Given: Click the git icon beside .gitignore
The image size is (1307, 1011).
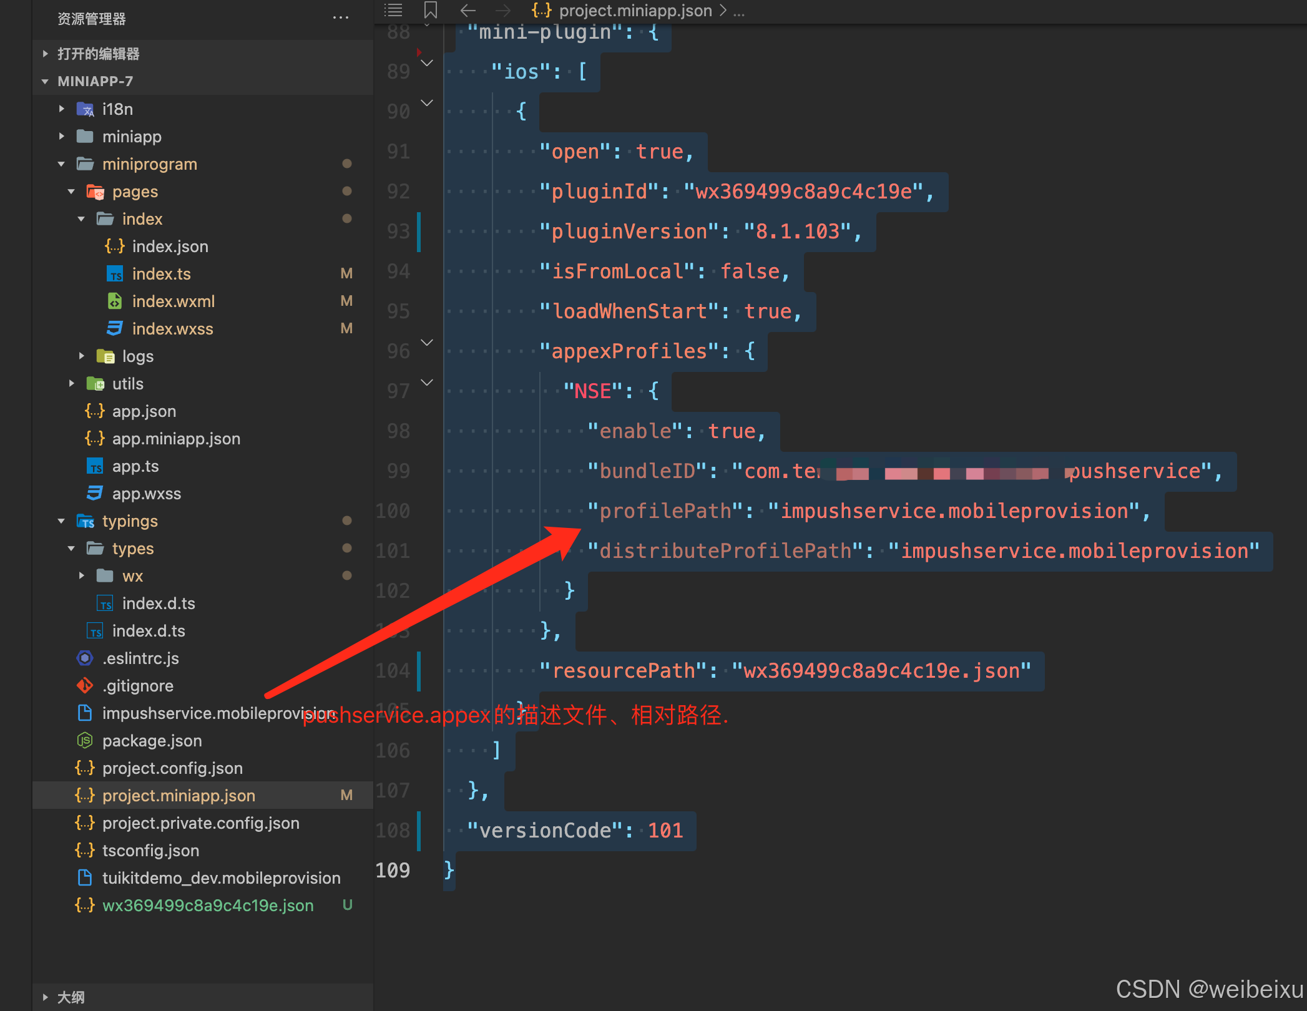Looking at the screenshot, I should click(85, 686).
